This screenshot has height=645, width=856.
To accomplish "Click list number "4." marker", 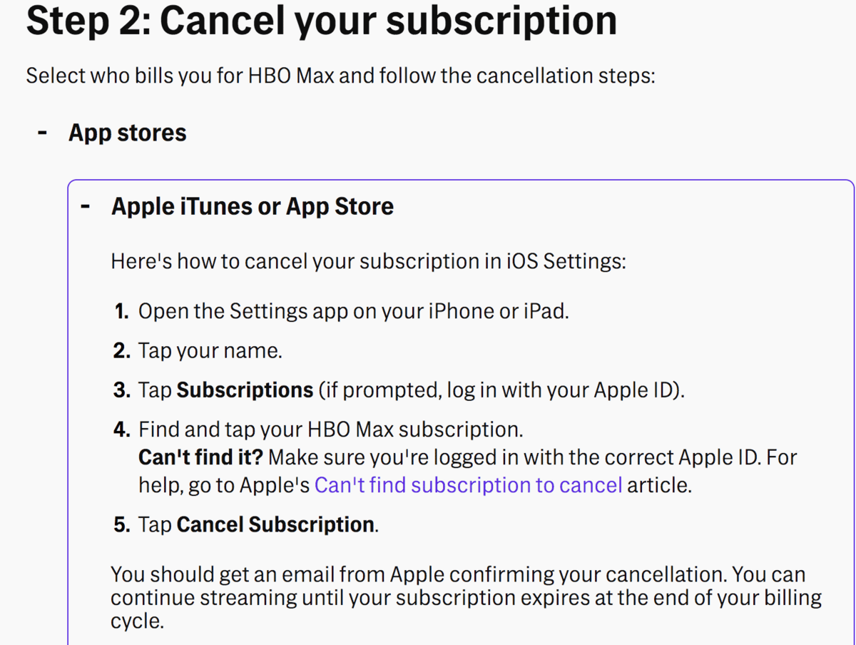I will pos(122,430).
